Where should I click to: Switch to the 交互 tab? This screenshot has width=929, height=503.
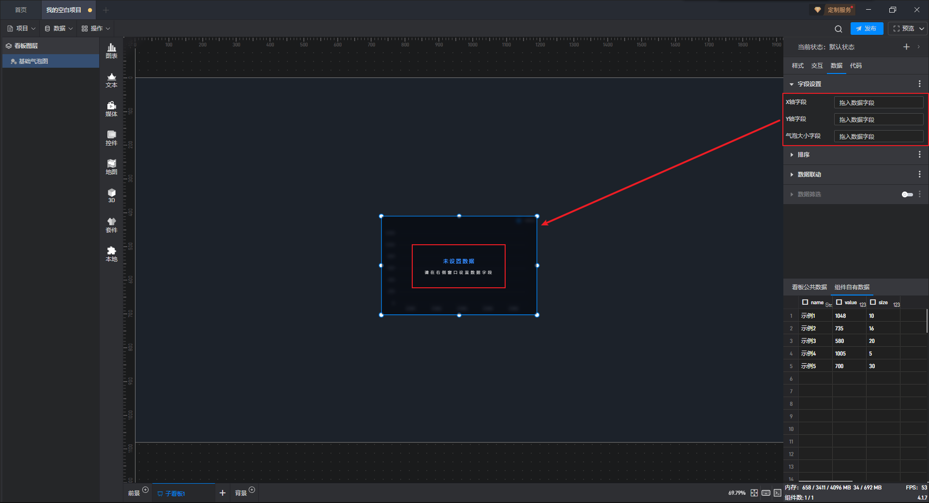tap(817, 66)
